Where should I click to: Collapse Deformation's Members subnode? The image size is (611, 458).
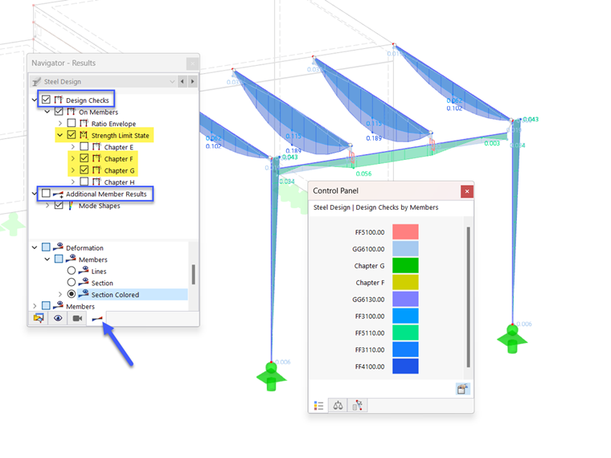47,259
